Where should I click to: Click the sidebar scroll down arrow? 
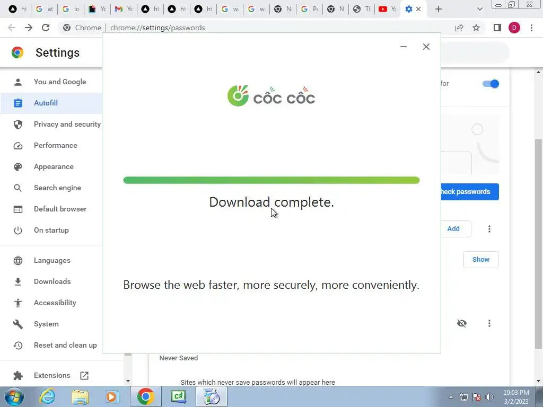tap(128, 381)
